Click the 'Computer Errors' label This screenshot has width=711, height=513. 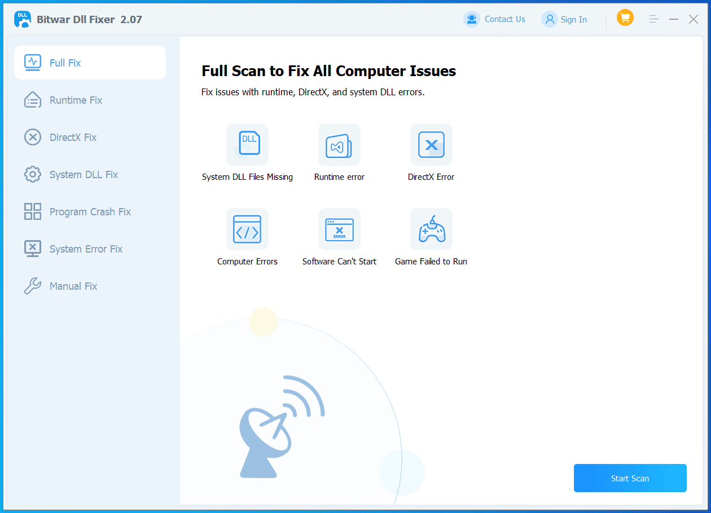(x=247, y=262)
